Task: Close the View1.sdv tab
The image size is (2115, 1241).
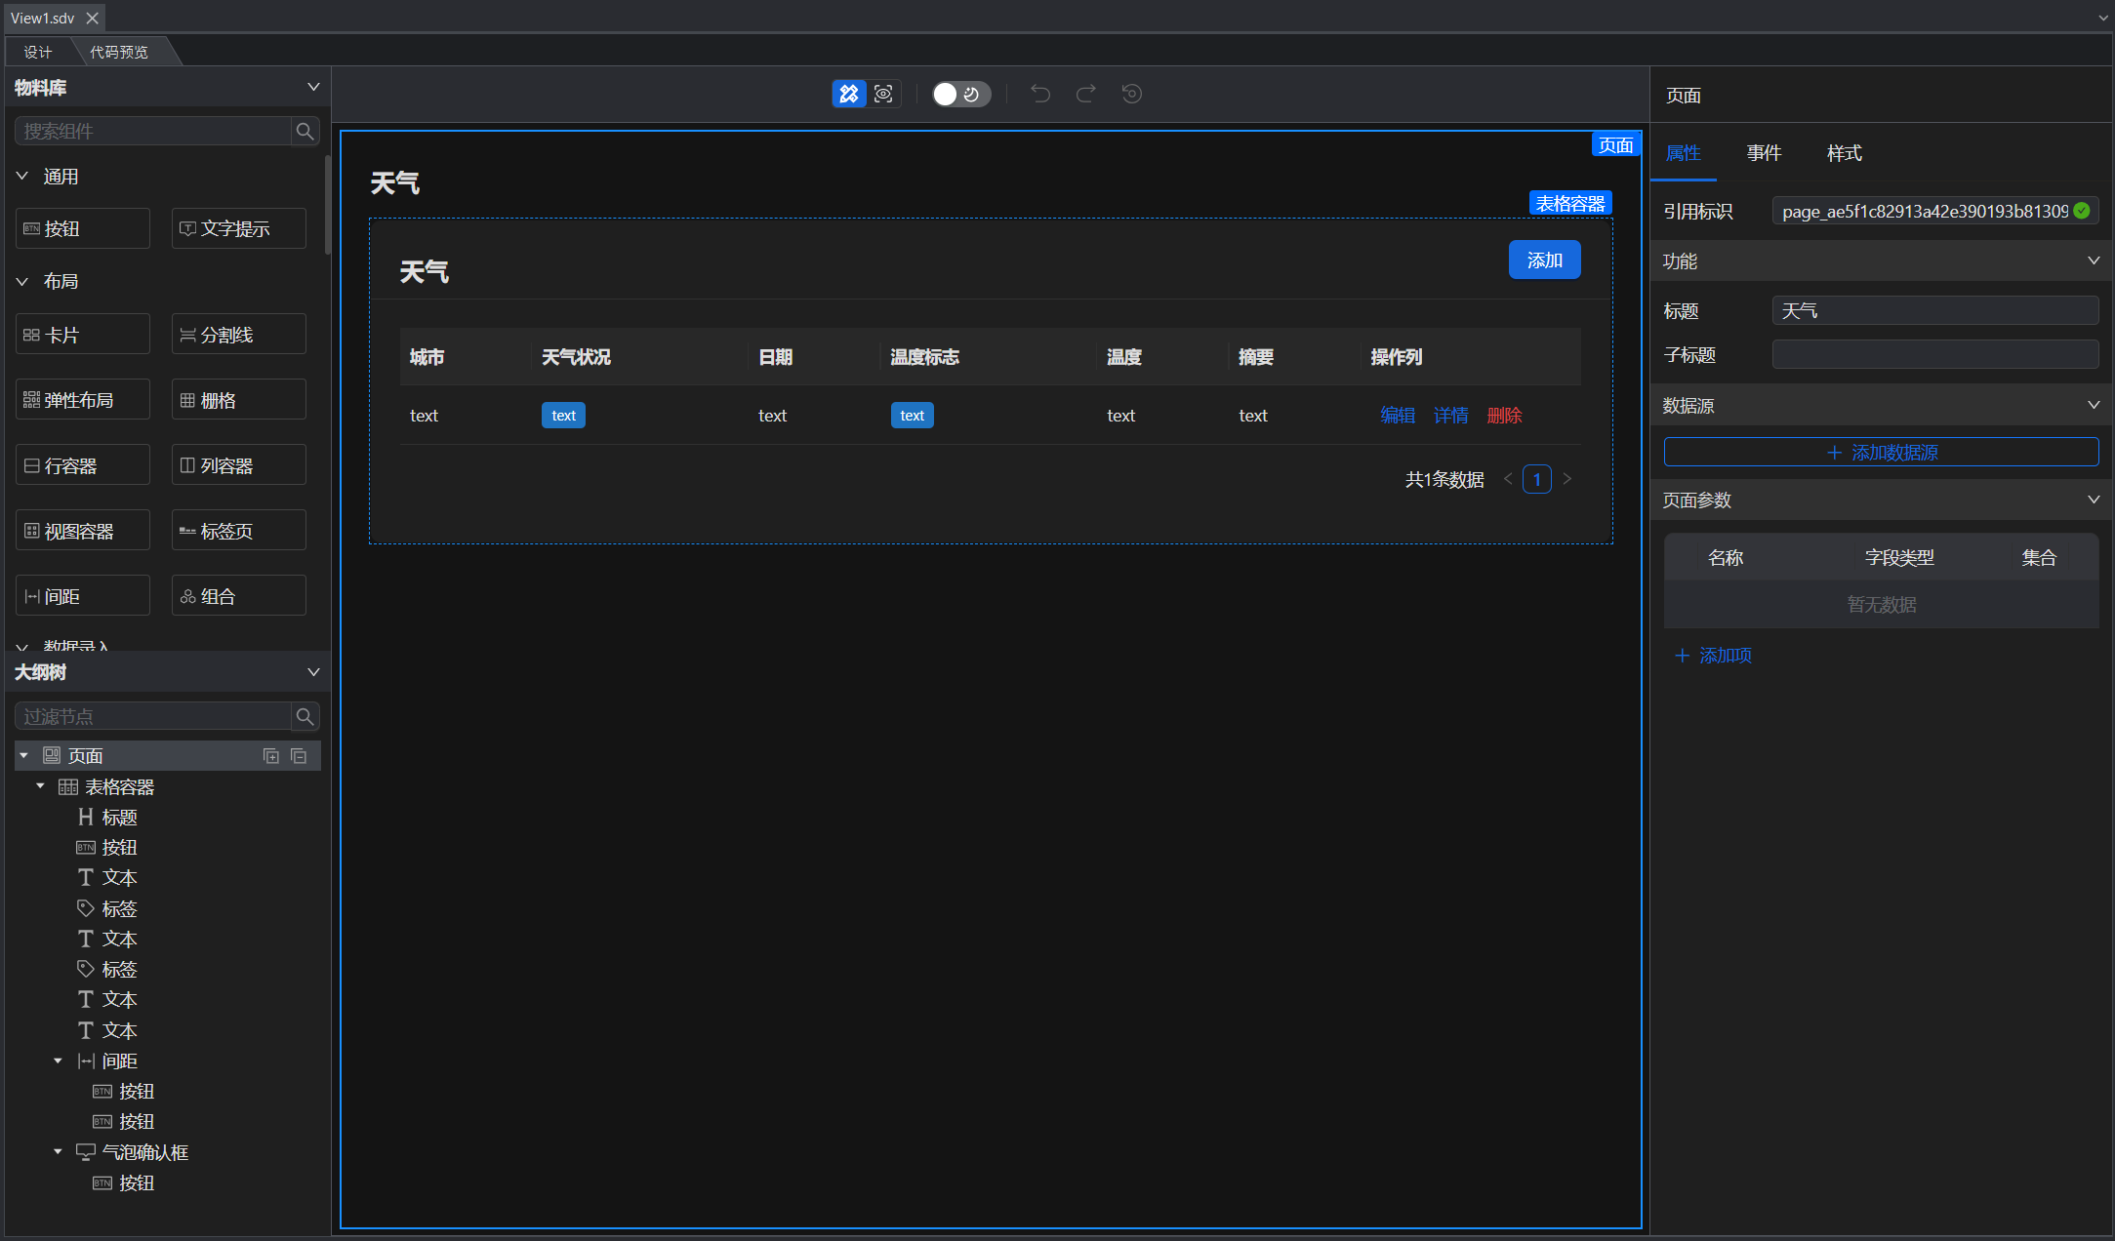Action: pos(93,19)
